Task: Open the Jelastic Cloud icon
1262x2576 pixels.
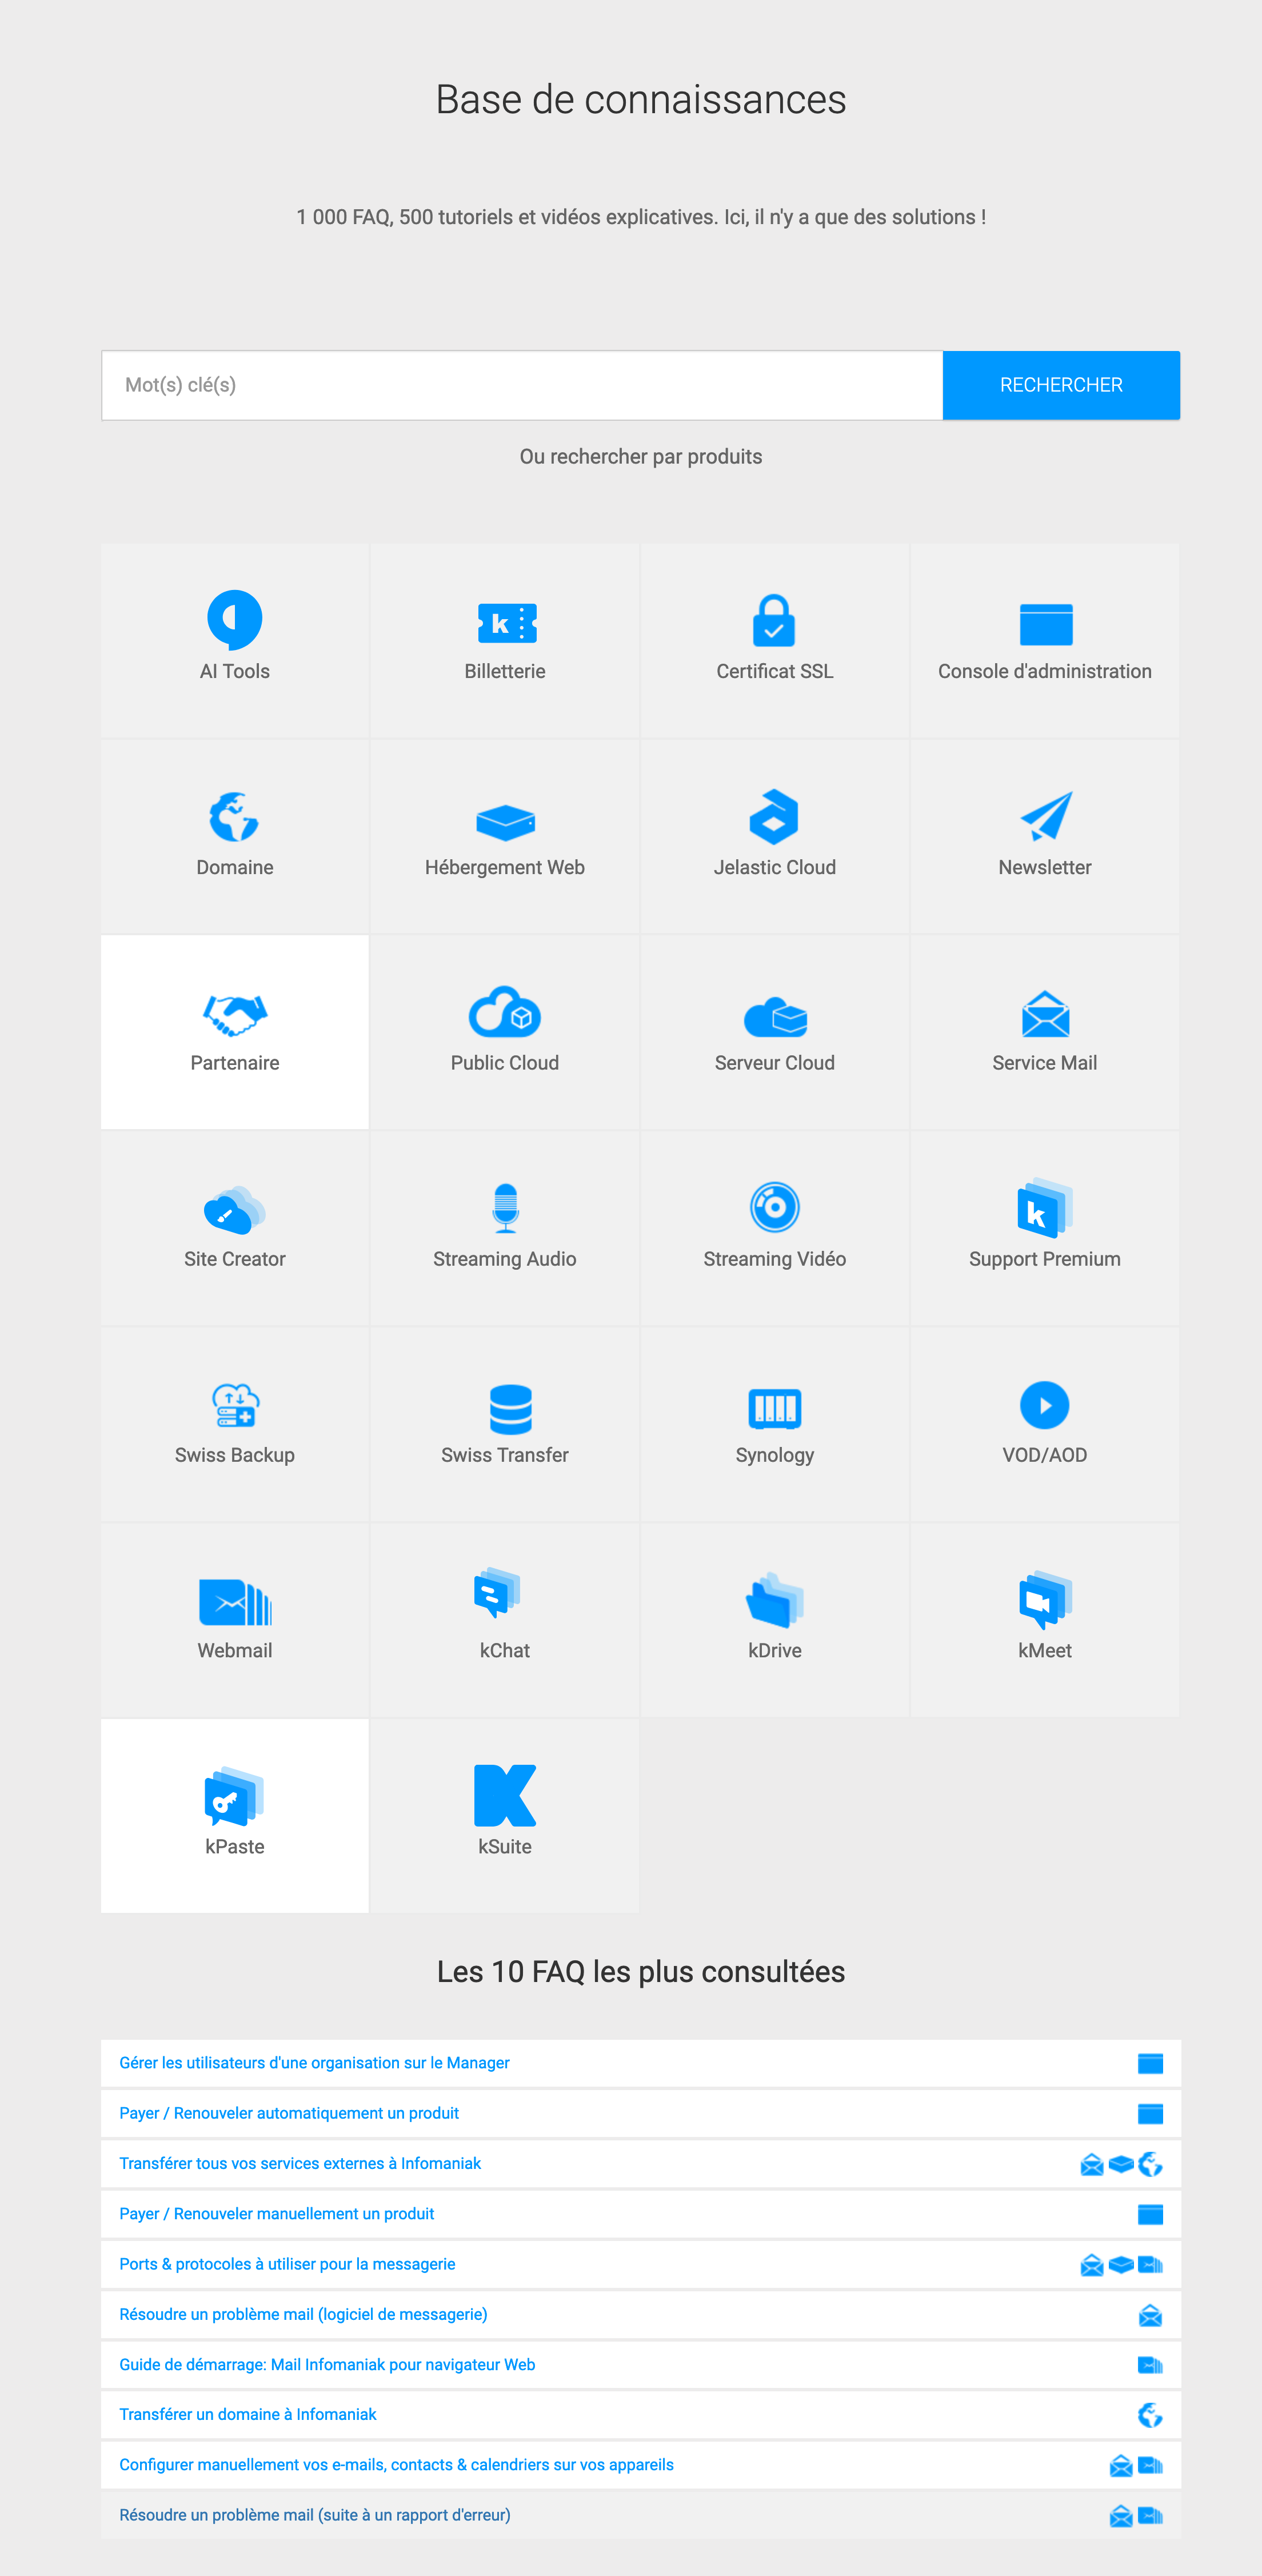Action: click(x=774, y=817)
